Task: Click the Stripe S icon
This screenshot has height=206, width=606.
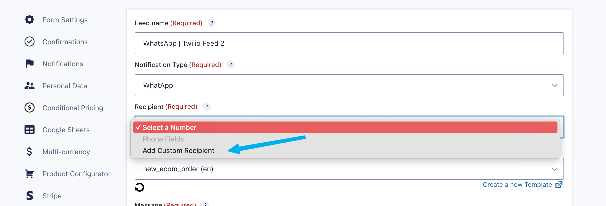Action: pos(30,196)
